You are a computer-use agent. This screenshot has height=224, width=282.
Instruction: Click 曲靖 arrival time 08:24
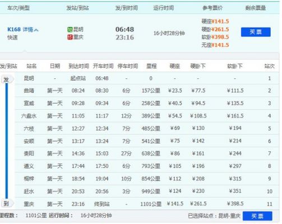78,91
